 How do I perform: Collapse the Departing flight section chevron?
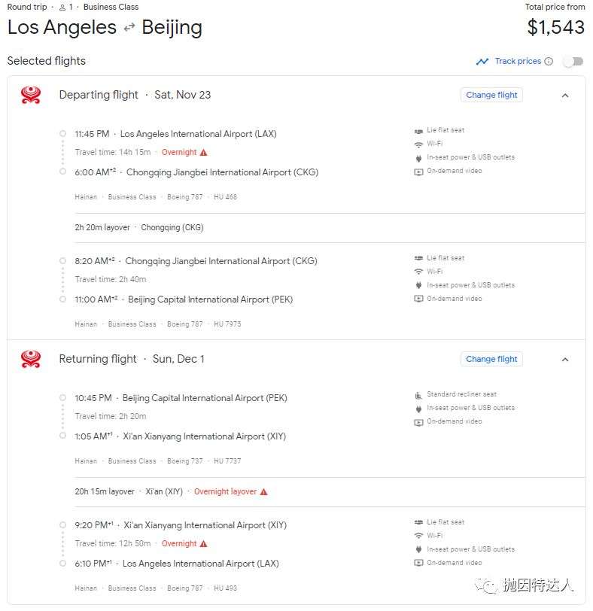(565, 96)
